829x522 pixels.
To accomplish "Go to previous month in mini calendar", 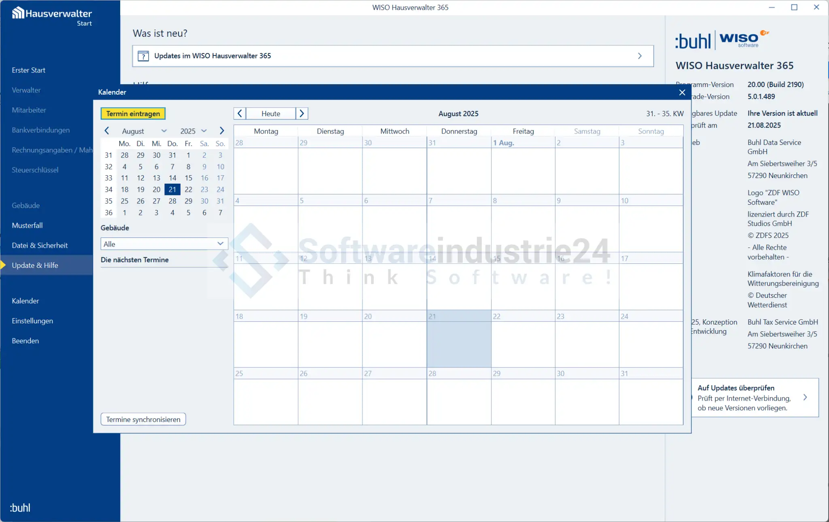I will coord(107,131).
